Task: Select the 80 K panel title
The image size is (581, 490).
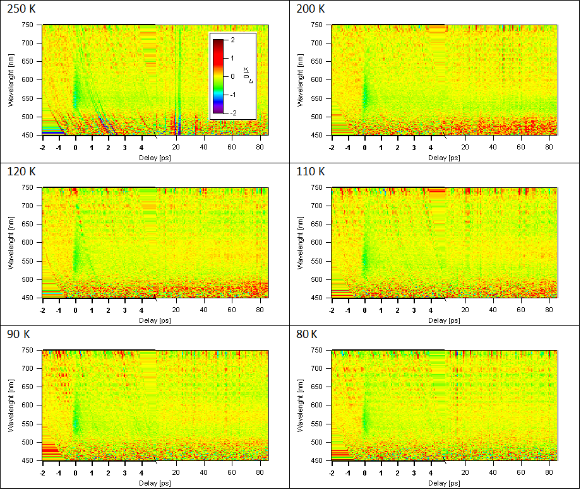Action: (x=307, y=334)
